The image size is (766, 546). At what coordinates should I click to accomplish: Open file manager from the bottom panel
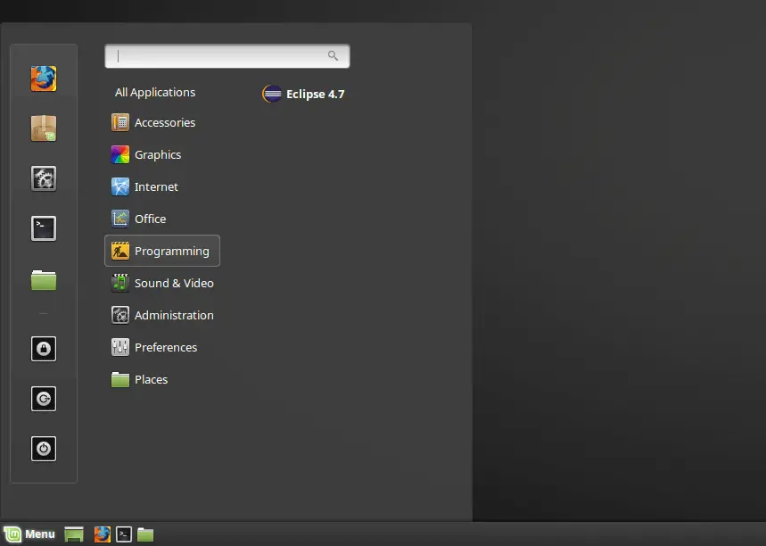145,534
